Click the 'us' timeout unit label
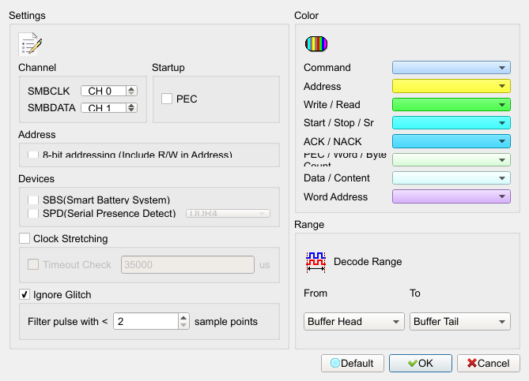 (264, 265)
